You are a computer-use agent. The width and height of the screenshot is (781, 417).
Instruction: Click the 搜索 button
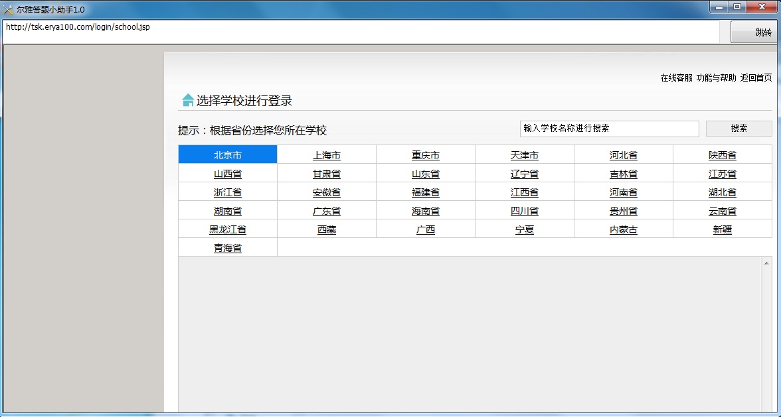pyautogui.click(x=738, y=129)
